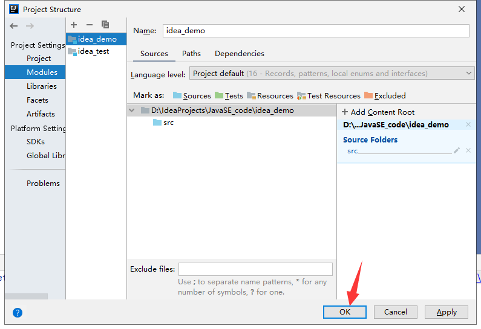Switch to the Dependencies tab
The width and height of the screenshot is (481, 329).
[239, 54]
